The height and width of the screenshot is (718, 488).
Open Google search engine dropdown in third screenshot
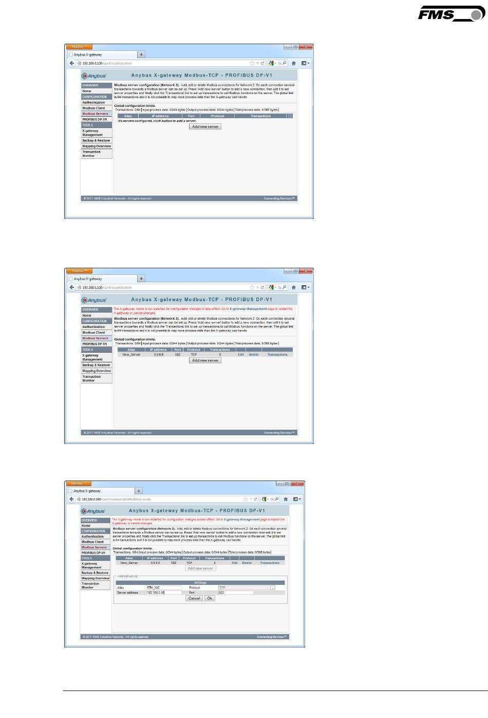click(266, 499)
